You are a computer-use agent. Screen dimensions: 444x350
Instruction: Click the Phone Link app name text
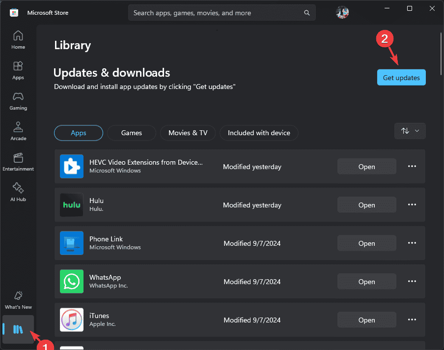coord(106,239)
